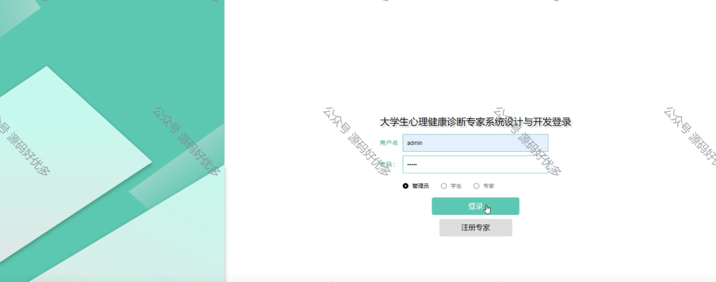Click the 用户名 input field containing admin

pyautogui.click(x=475, y=143)
